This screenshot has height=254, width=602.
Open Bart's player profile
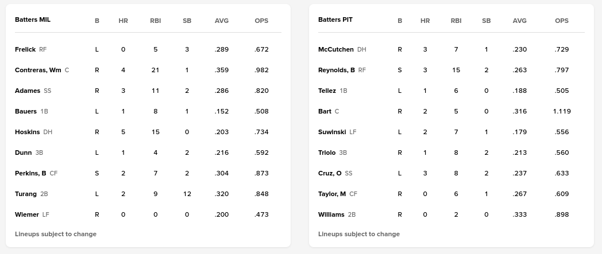(x=325, y=111)
